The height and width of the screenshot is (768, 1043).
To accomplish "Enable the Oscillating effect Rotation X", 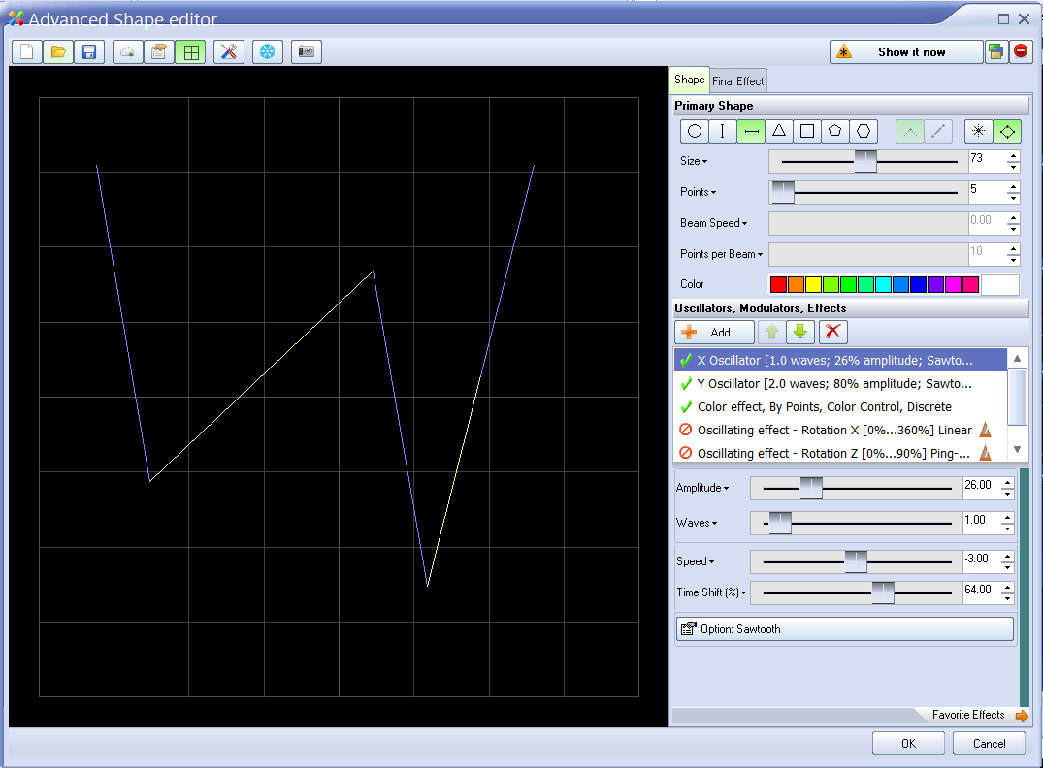I will [686, 430].
